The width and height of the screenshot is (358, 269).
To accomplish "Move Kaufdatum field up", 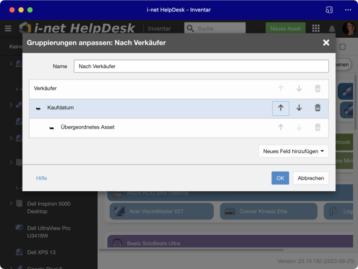I will click(280, 108).
